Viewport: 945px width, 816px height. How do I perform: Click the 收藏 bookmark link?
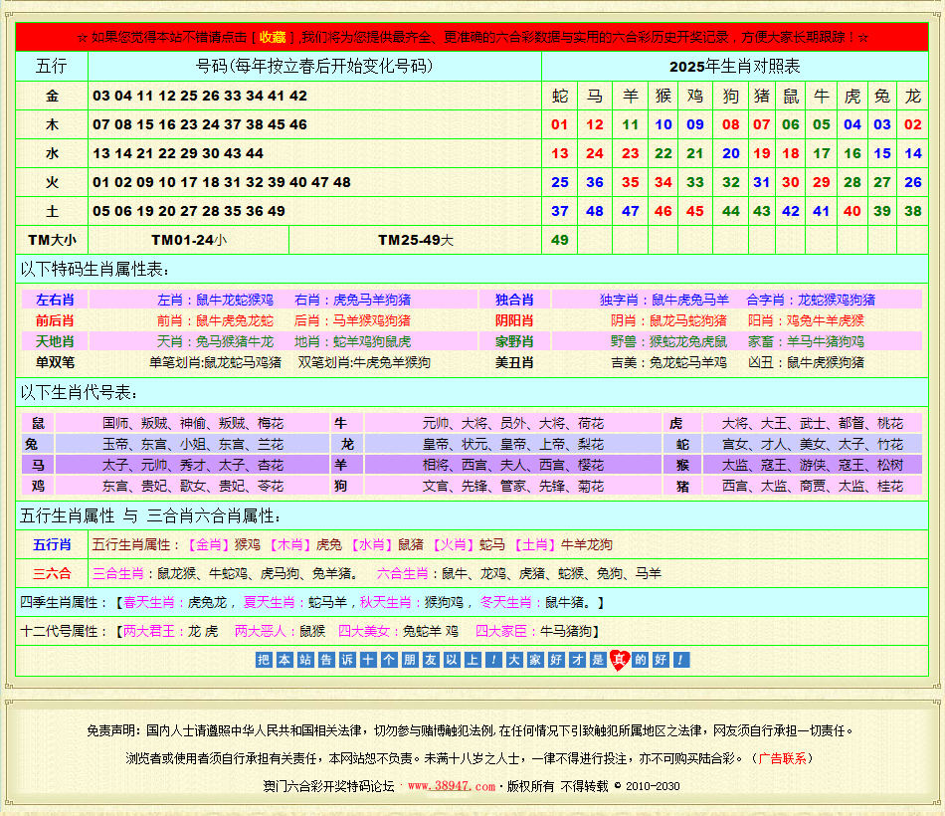tap(273, 37)
